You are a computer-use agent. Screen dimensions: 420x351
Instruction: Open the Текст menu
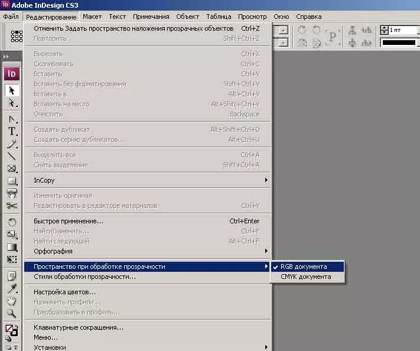coord(118,17)
